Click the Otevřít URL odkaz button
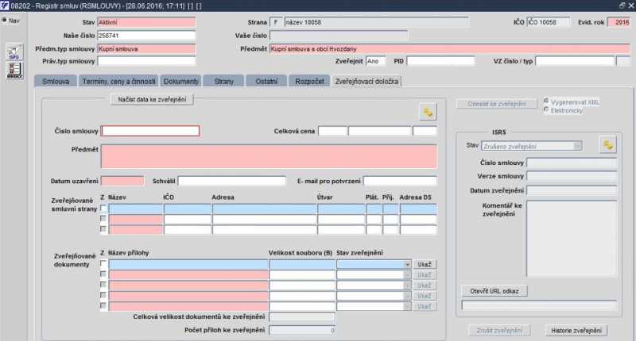The width and height of the screenshot is (636, 341). [493, 291]
